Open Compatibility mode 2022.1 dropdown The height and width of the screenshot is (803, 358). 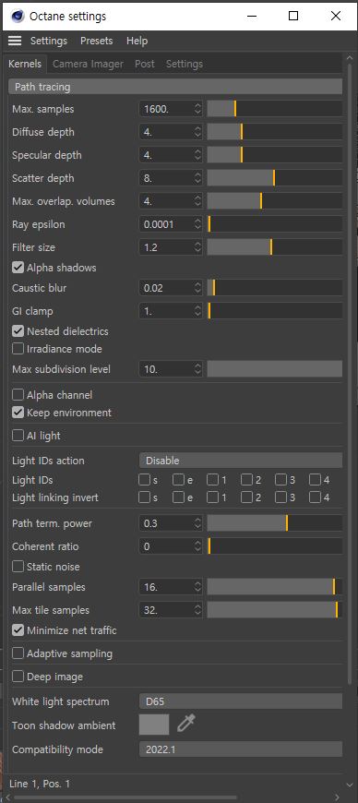(241, 749)
